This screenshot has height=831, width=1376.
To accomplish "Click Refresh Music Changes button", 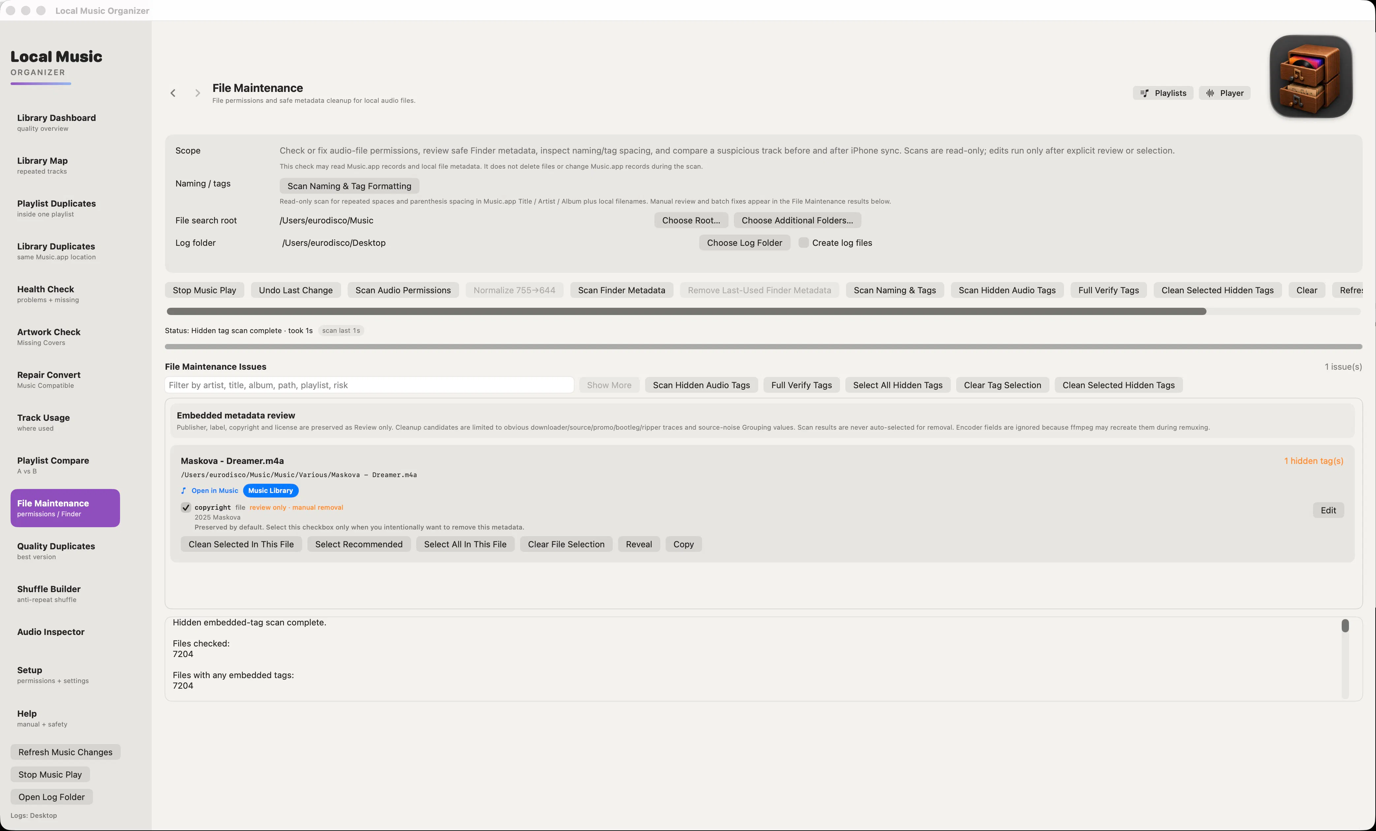I will coord(65,752).
